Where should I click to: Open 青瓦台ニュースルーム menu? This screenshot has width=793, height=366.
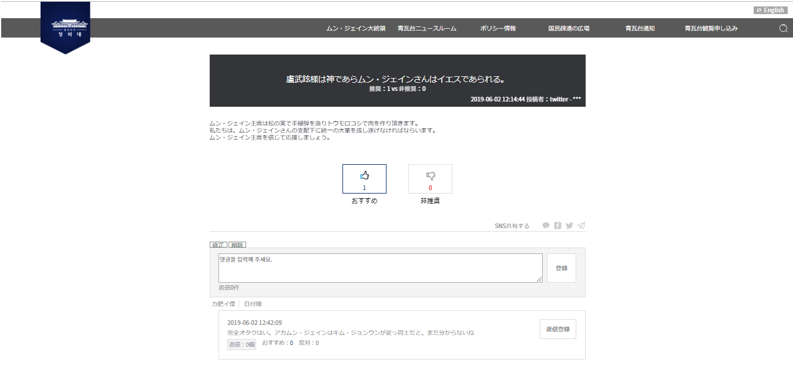[426, 28]
